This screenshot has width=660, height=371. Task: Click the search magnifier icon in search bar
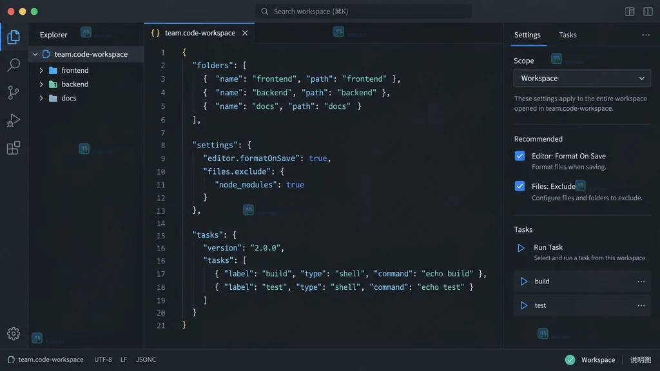[264, 12]
